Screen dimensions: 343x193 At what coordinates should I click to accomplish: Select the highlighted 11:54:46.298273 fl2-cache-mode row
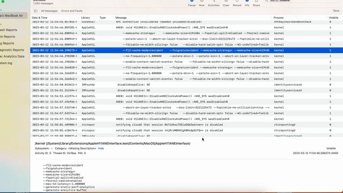(187, 50)
